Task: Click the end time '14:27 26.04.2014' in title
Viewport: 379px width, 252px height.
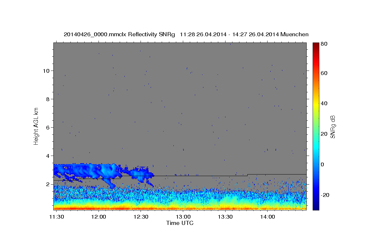Action: click(255, 34)
